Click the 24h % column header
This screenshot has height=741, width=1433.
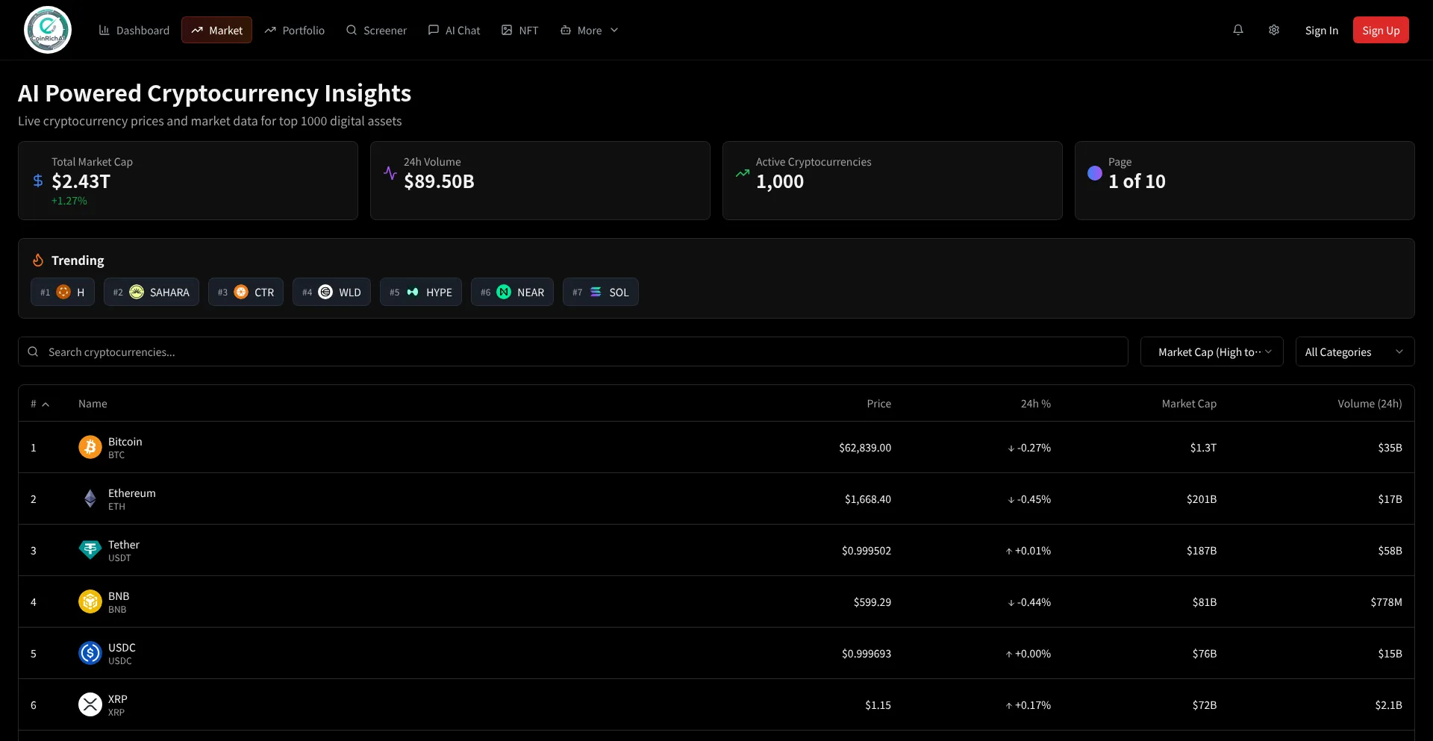[x=1035, y=403]
